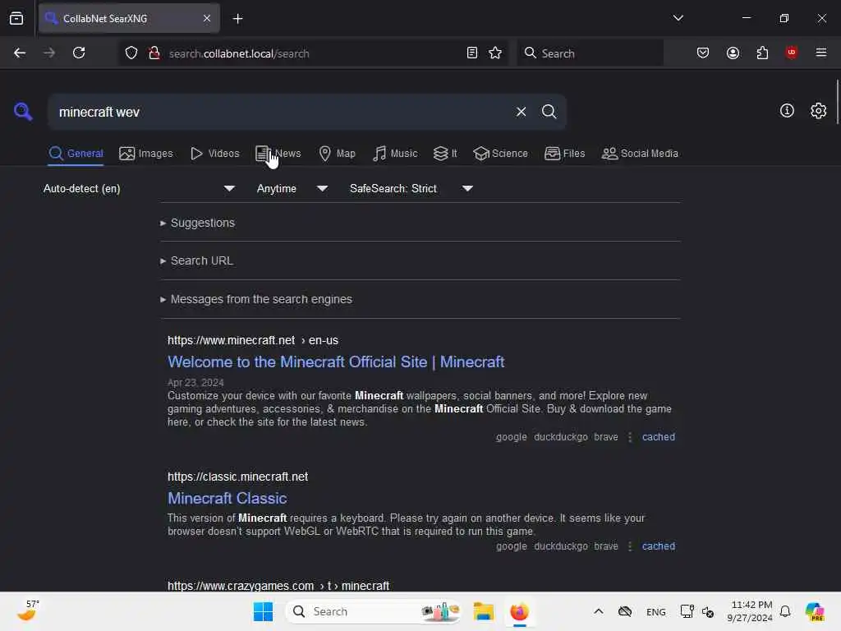
Task: Switch to the Videos tab
Action: click(214, 154)
